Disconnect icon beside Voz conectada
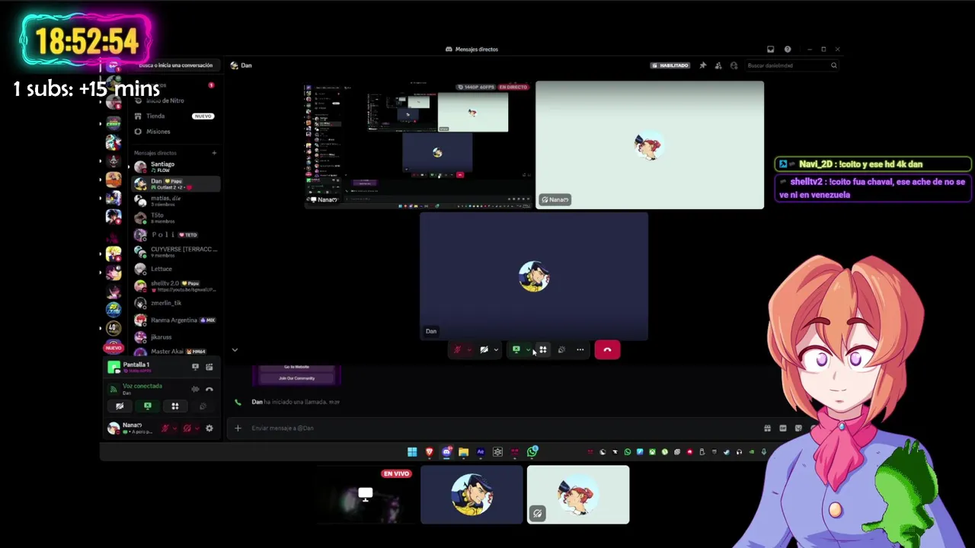Screen dimensions: 975x548 pos(209,389)
